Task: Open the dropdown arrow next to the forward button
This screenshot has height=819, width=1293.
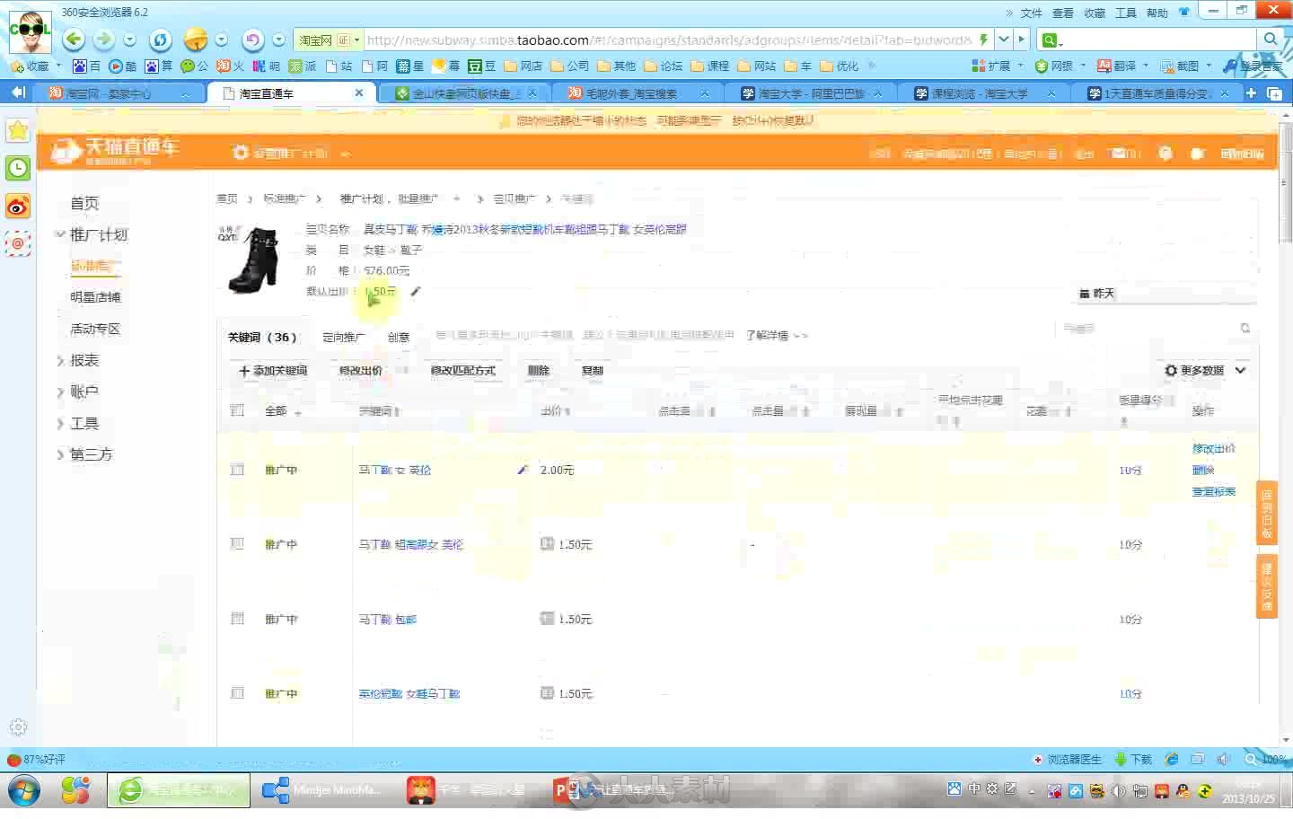Action: coord(130,40)
